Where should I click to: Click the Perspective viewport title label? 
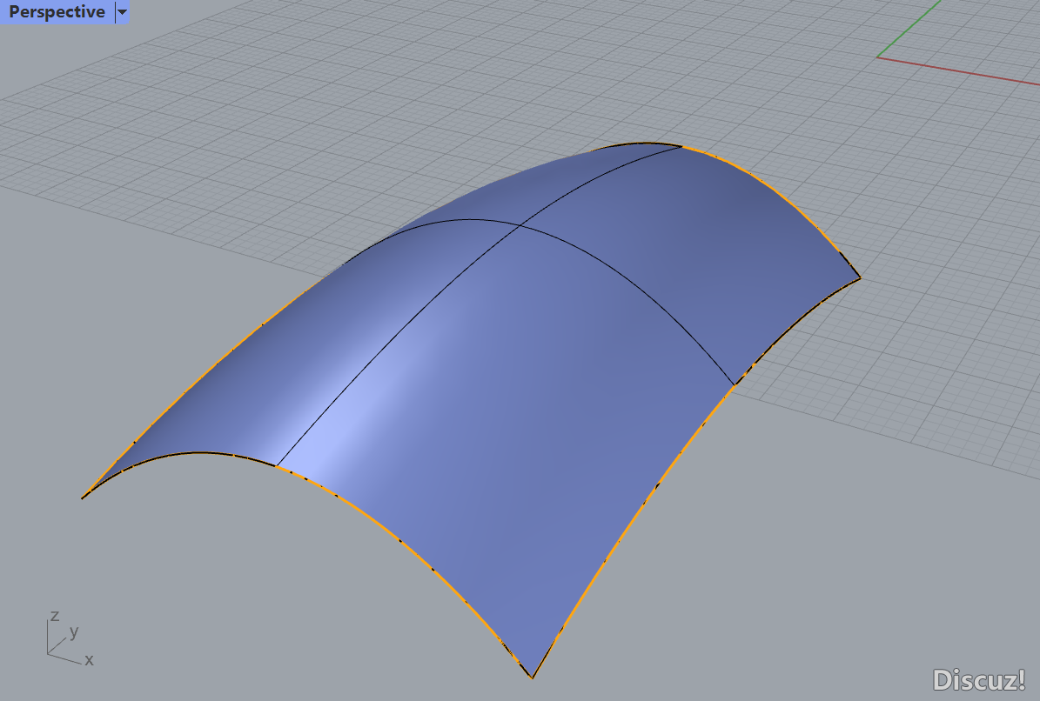(57, 12)
